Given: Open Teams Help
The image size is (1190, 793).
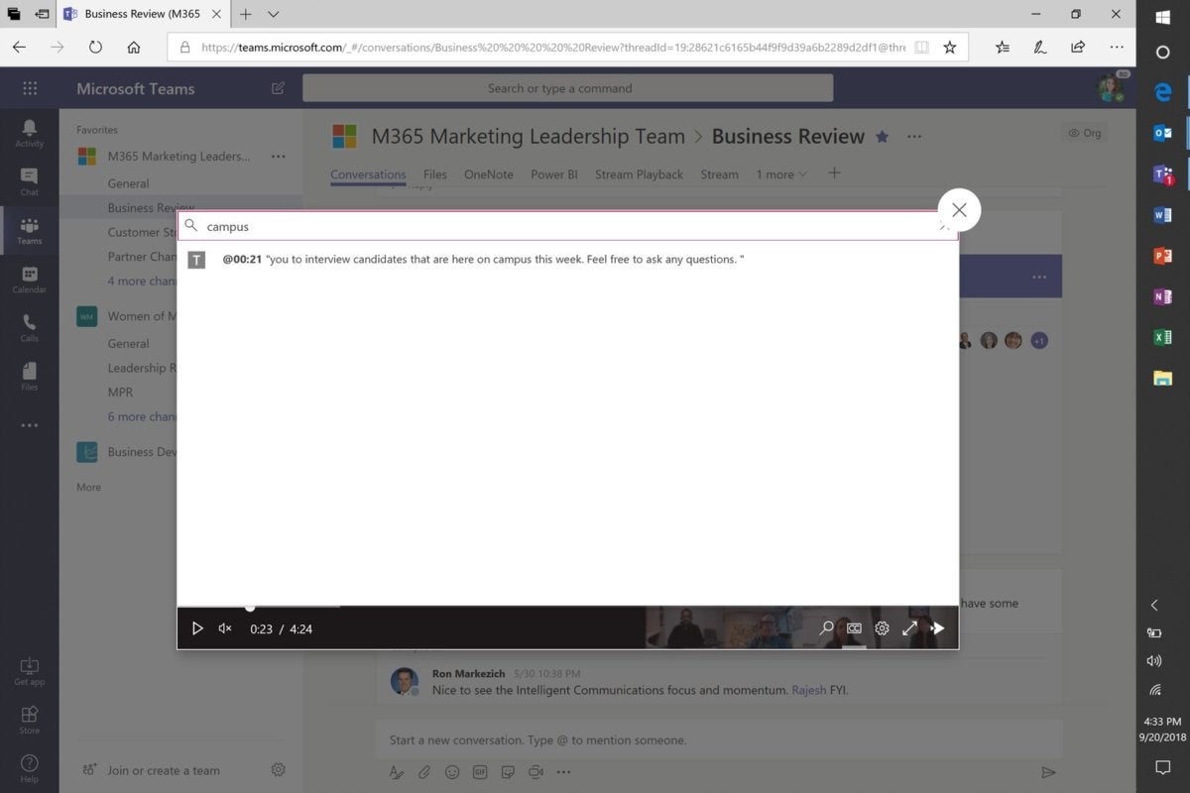Looking at the screenshot, I should pyautogui.click(x=29, y=767).
